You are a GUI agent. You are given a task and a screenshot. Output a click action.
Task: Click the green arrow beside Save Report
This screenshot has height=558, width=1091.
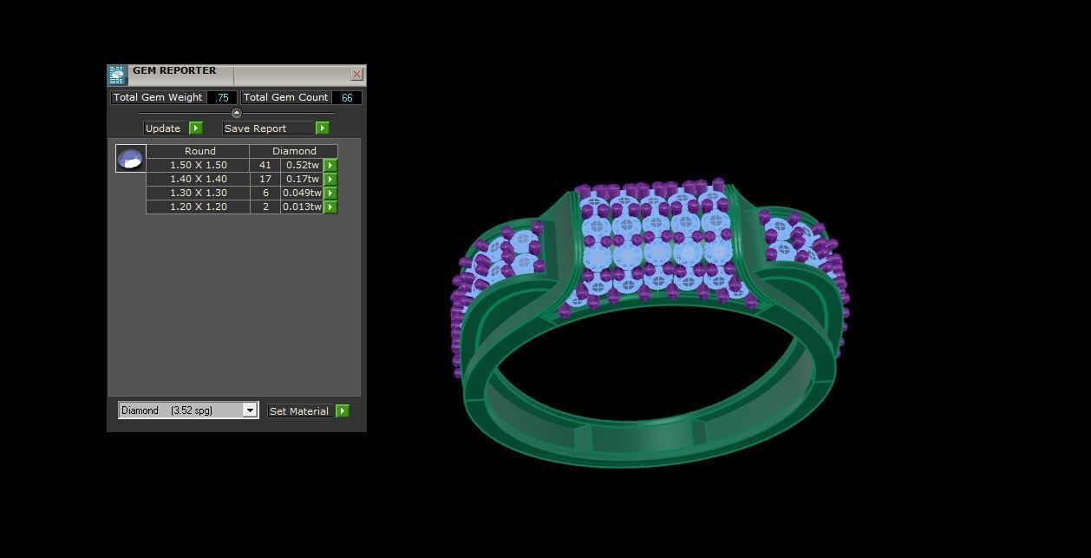(x=322, y=128)
